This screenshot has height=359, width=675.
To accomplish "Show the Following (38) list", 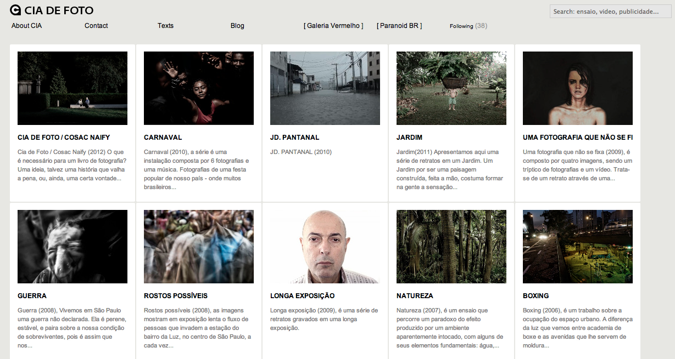I will pyautogui.click(x=468, y=26).
